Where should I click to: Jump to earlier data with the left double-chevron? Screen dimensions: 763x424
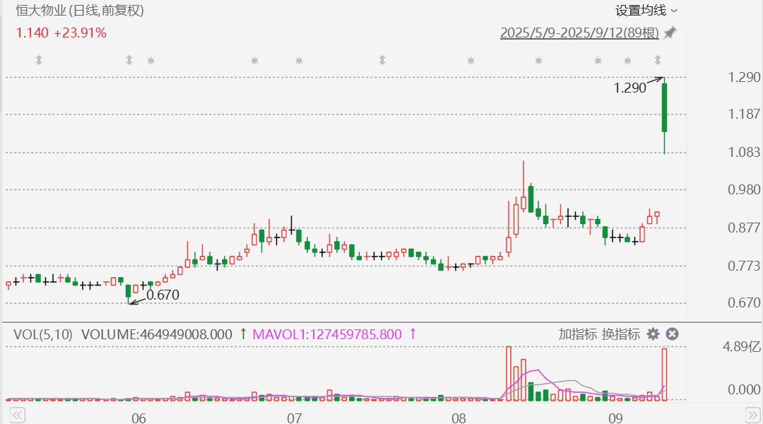18,416
